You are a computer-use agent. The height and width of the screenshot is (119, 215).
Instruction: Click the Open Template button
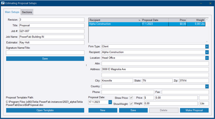(45, 110)
